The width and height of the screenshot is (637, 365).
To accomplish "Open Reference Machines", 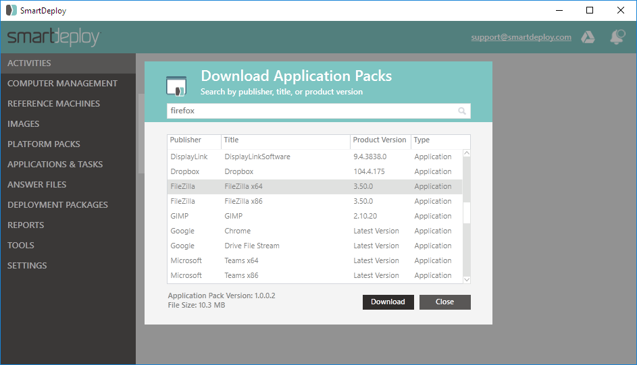I will point(68,104).
